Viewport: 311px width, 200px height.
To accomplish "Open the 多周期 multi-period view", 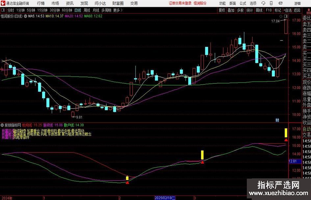I will tap(106, 10).
